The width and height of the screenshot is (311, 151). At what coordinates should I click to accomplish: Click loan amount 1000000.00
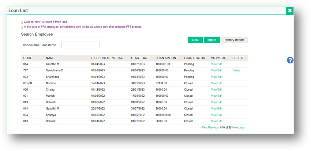[163, 64]
